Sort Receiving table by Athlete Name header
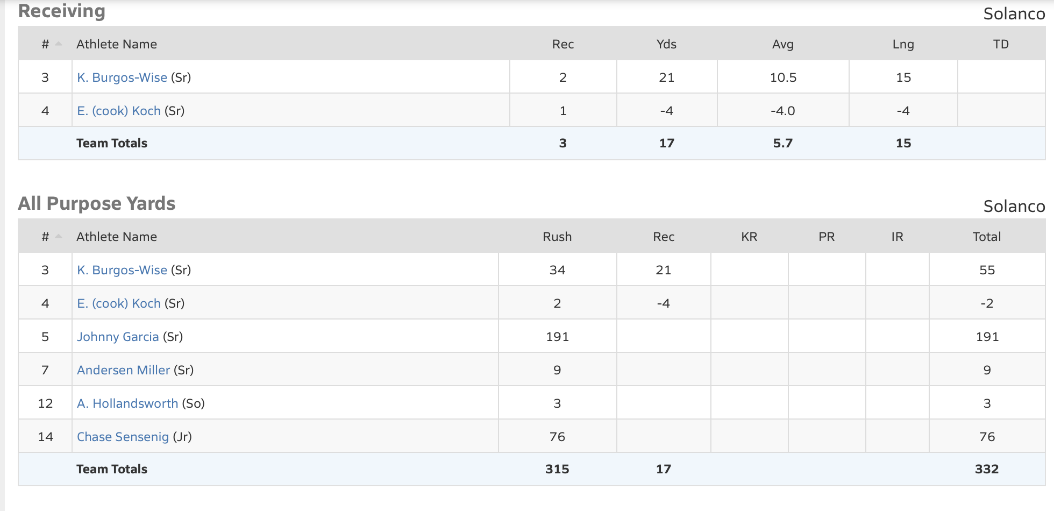 click(x=117, y=44)
